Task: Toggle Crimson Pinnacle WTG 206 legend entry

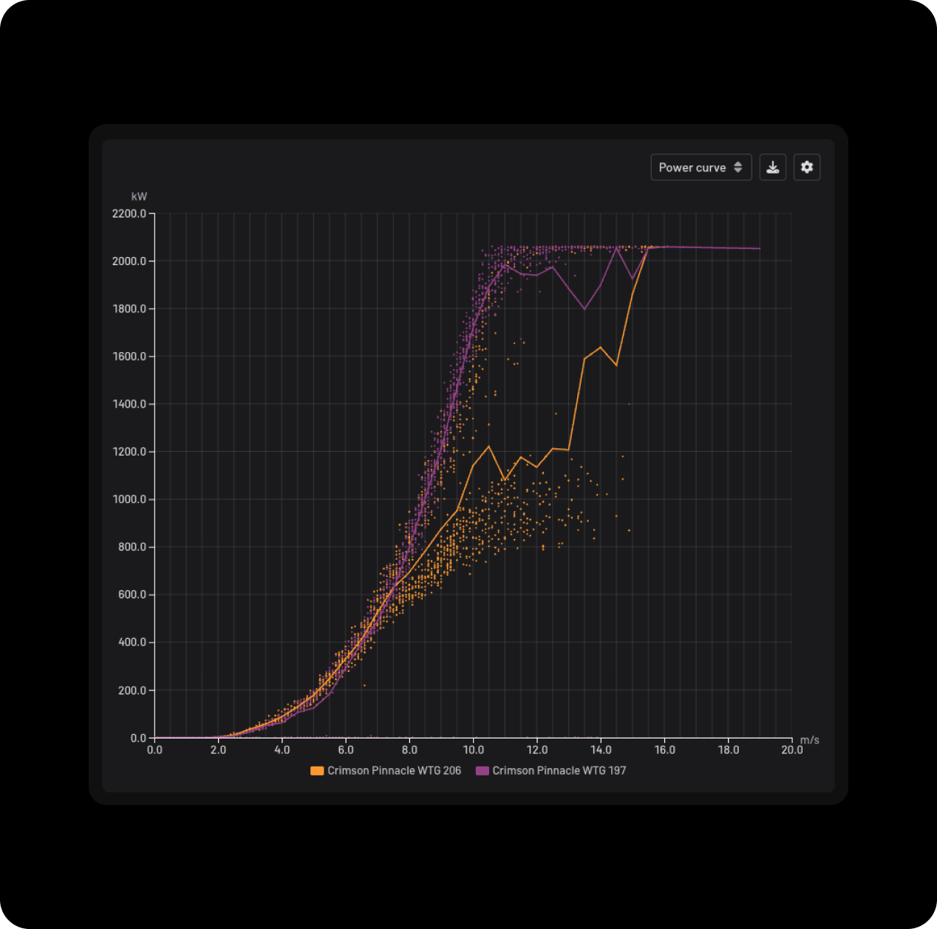Action: click(x=386, y=770)
